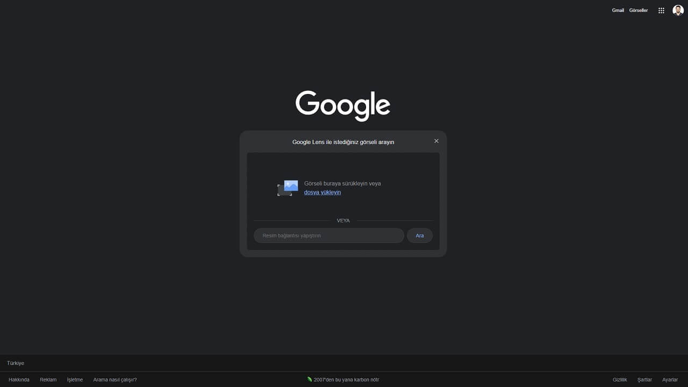
Task: Click the Google logo
Action: [x=343, y=105]
